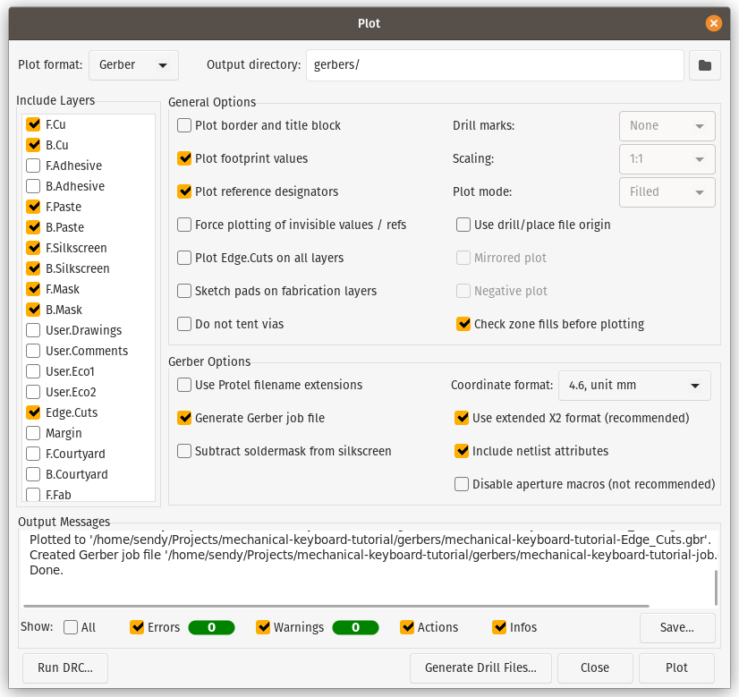Click the Plot button
Screen dimensions: 739x697
pos(676,668)
